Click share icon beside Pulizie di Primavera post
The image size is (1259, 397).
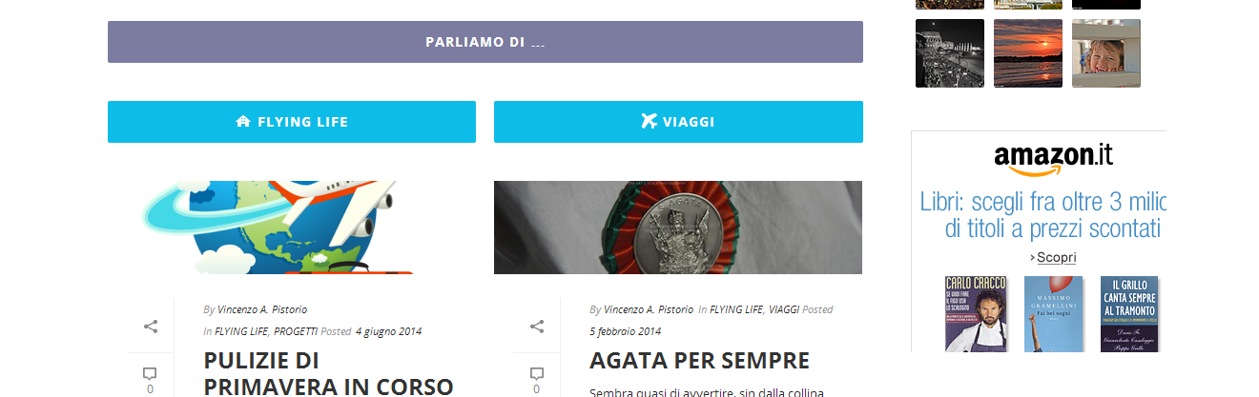(151, 327)
